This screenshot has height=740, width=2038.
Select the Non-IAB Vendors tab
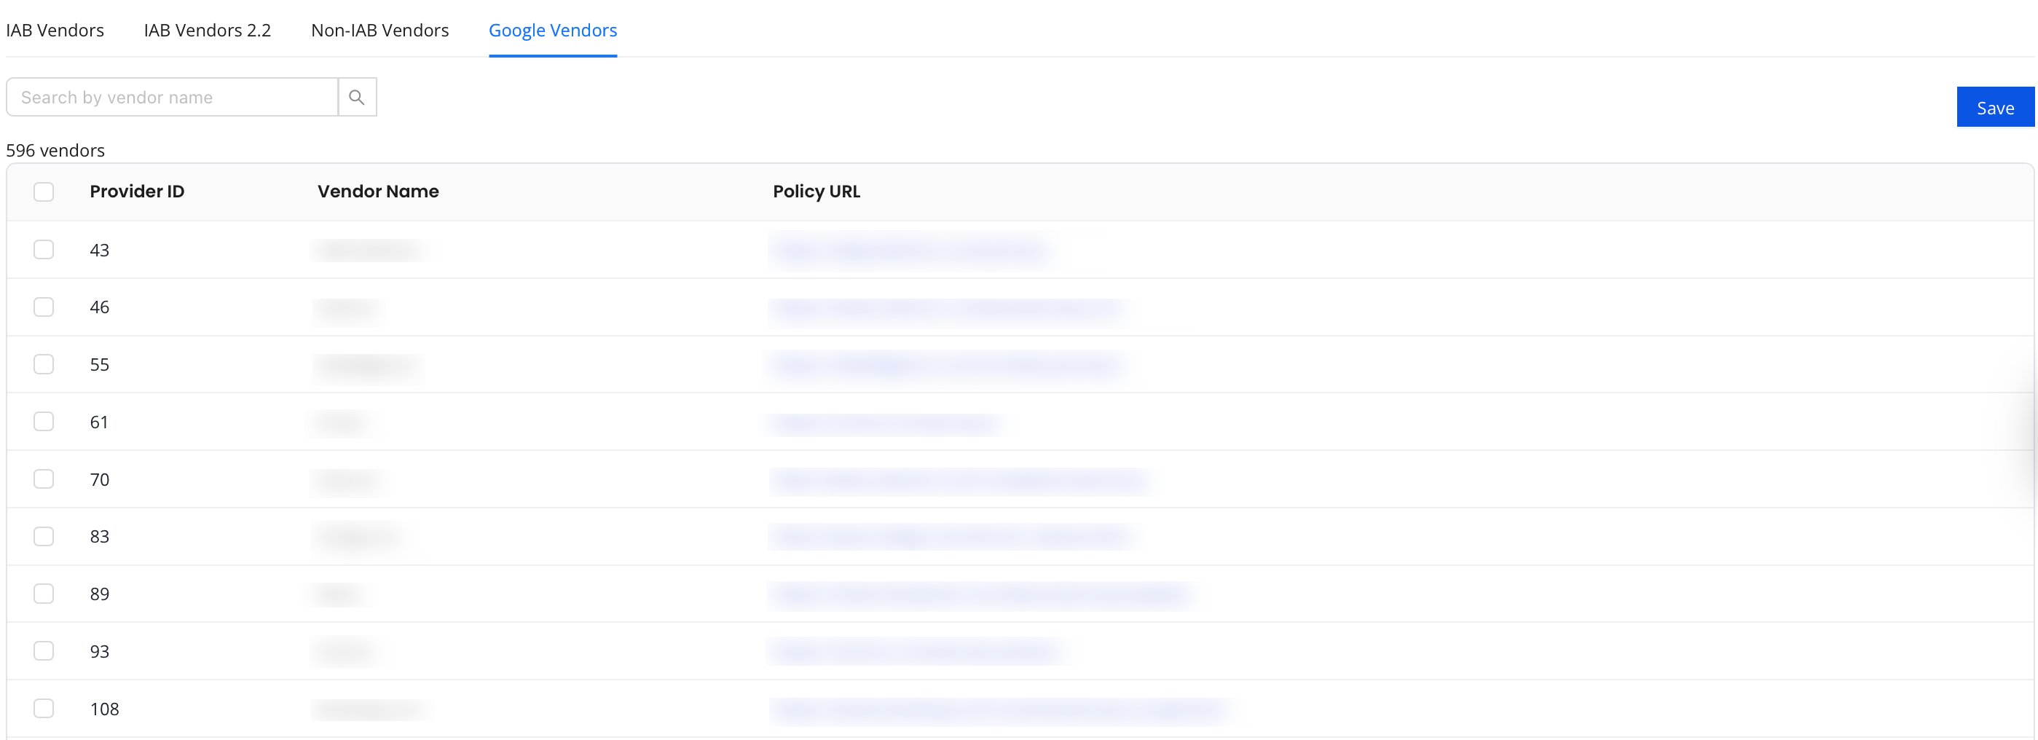[x=379, y=30]
